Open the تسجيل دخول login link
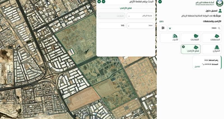Viewport: 224px width, 119px height. click(x=211, y=11)
